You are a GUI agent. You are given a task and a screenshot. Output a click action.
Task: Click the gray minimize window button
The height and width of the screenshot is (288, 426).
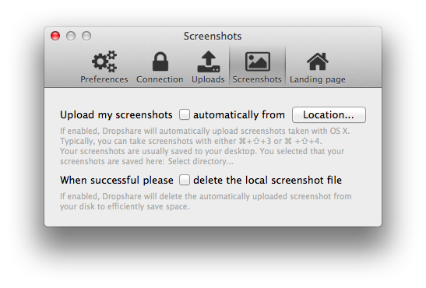tap(71, 36)
